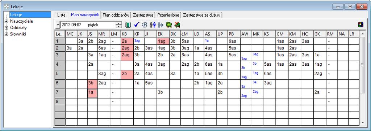Select cell 5as in JJ row 6
This screenshot has height=131, width=371.
click(x=151, y=84)
